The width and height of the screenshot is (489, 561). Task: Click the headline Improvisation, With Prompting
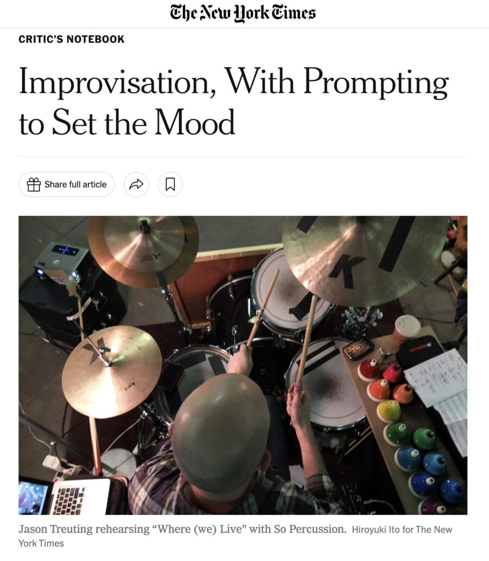coord(234,82)
